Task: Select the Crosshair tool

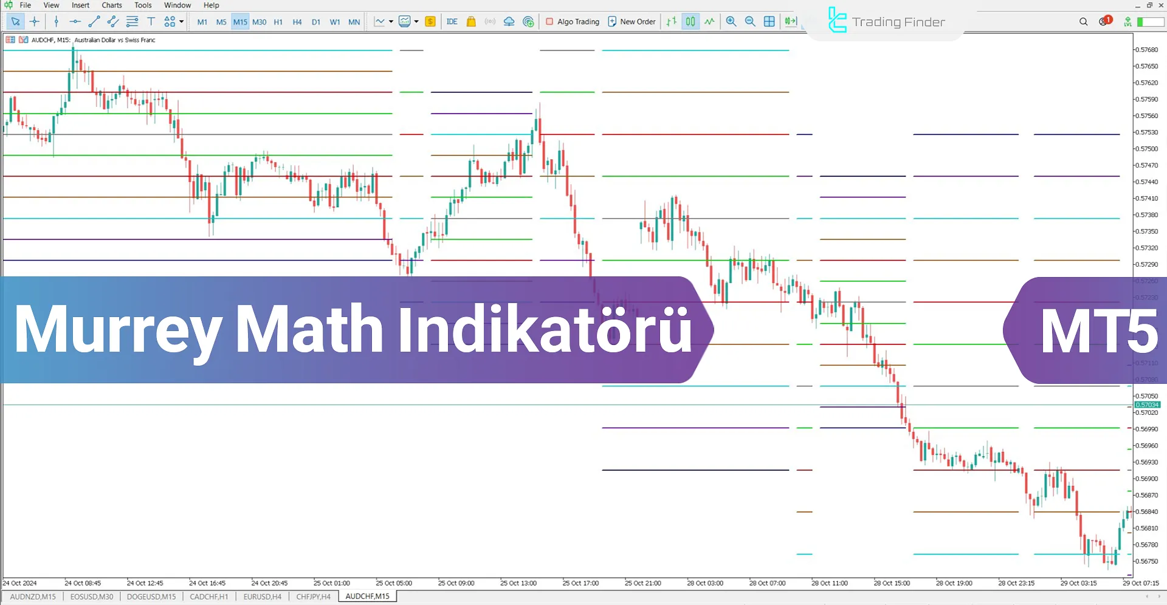Action: tap(35, 21)
